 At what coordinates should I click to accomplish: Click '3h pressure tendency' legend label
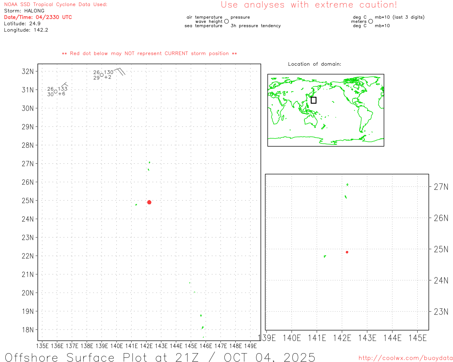tap(256, 26)
